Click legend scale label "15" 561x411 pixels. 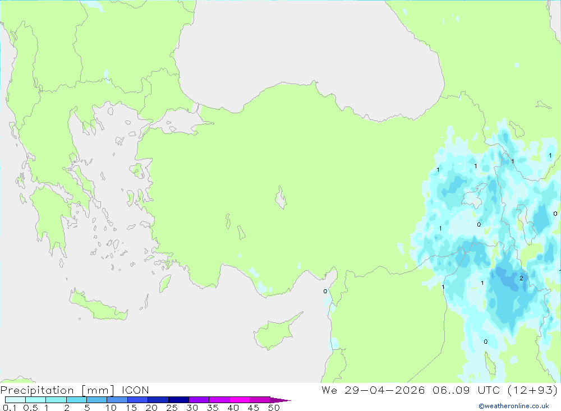pos(131,408)
